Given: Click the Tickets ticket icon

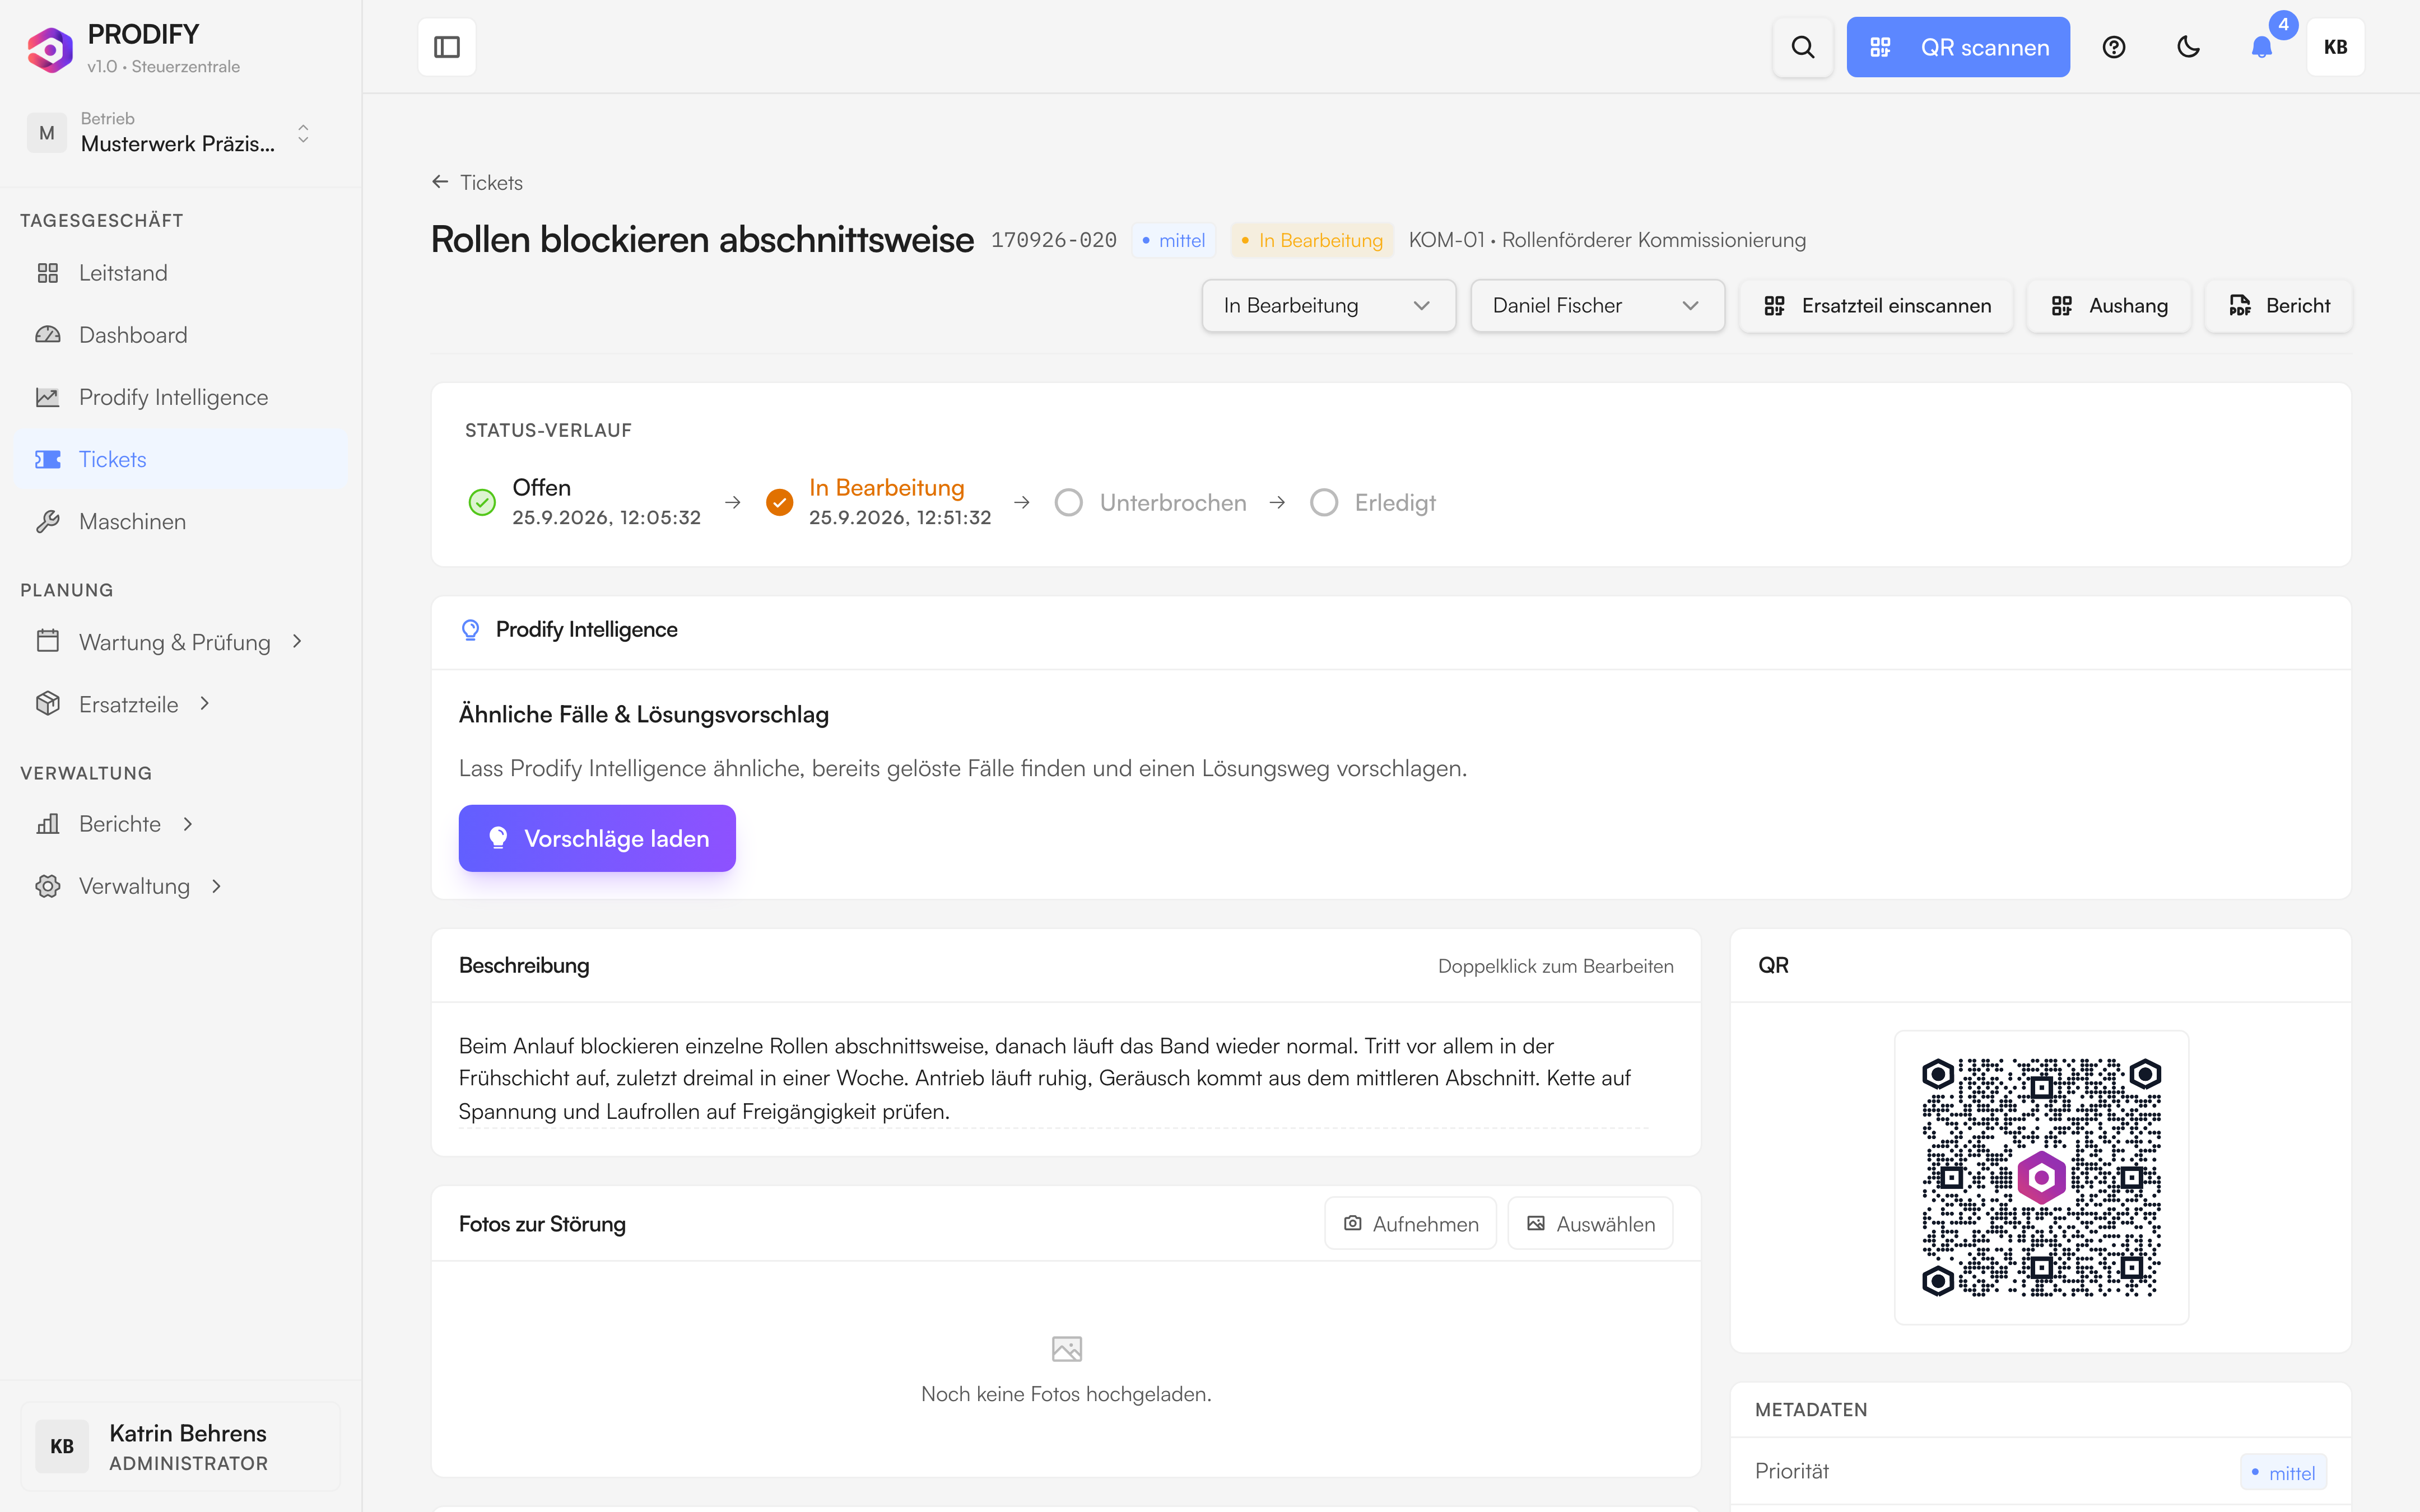Looking at the screenshot, I should coord(47,459).
